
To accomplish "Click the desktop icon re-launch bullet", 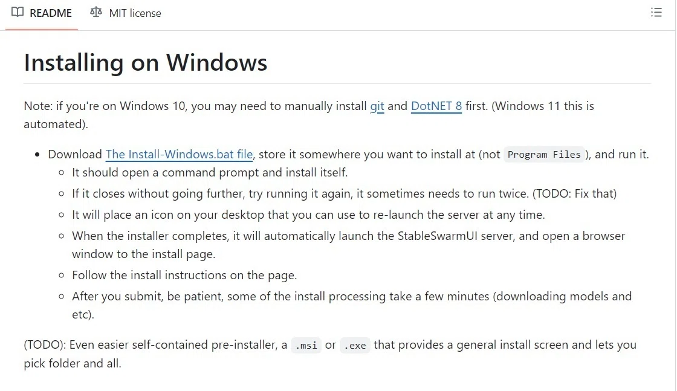I will [x=308, y=215].
